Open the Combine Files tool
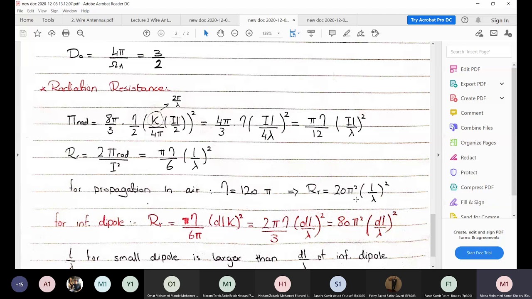The image size is (532, 299). (476, 128)
